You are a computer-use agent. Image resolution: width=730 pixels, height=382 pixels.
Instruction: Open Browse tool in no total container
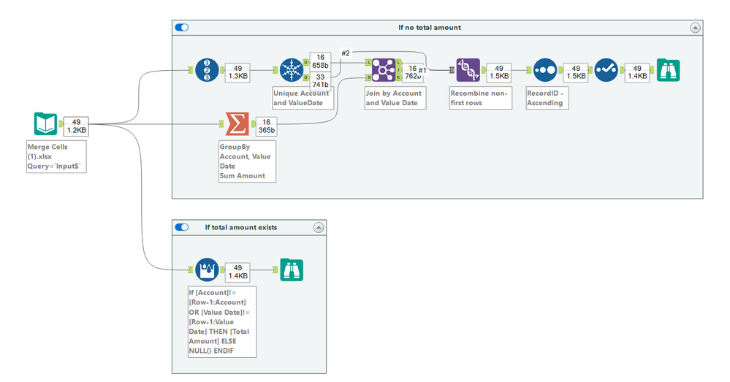668,70
